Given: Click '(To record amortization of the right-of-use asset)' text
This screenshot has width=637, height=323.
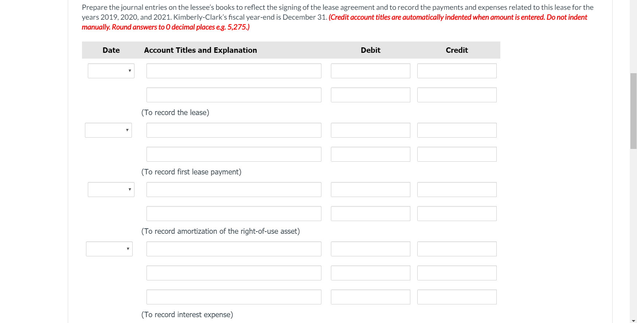Looking at the screenshot, I should pyautogui.click(x=220, y=231).
